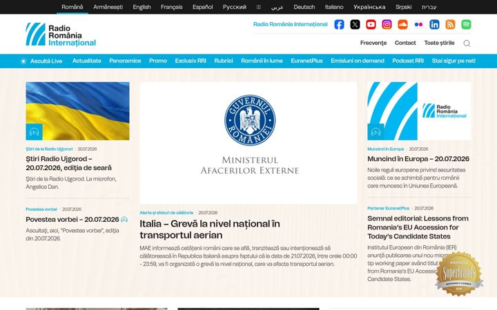Open the X (Twitter) icon
497x310 pixels.
tap(355, 24)
